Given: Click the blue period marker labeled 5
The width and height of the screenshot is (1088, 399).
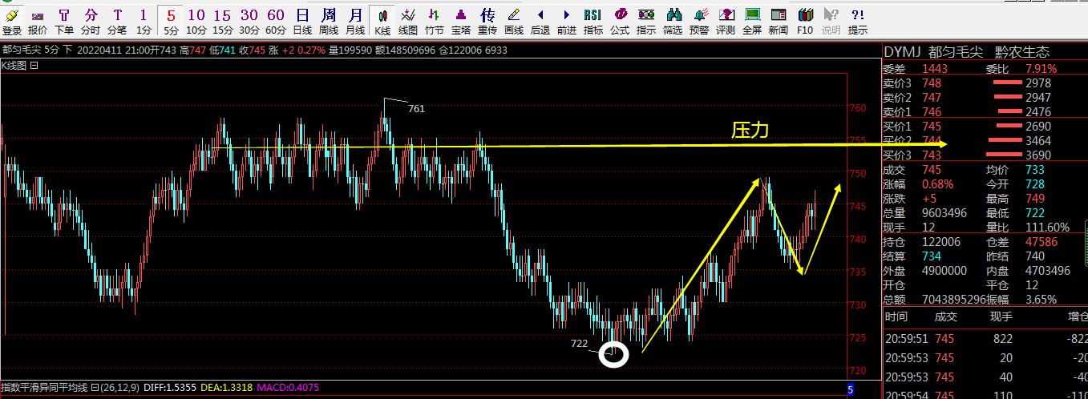Looking at the screenshot, I should (851, 389).
